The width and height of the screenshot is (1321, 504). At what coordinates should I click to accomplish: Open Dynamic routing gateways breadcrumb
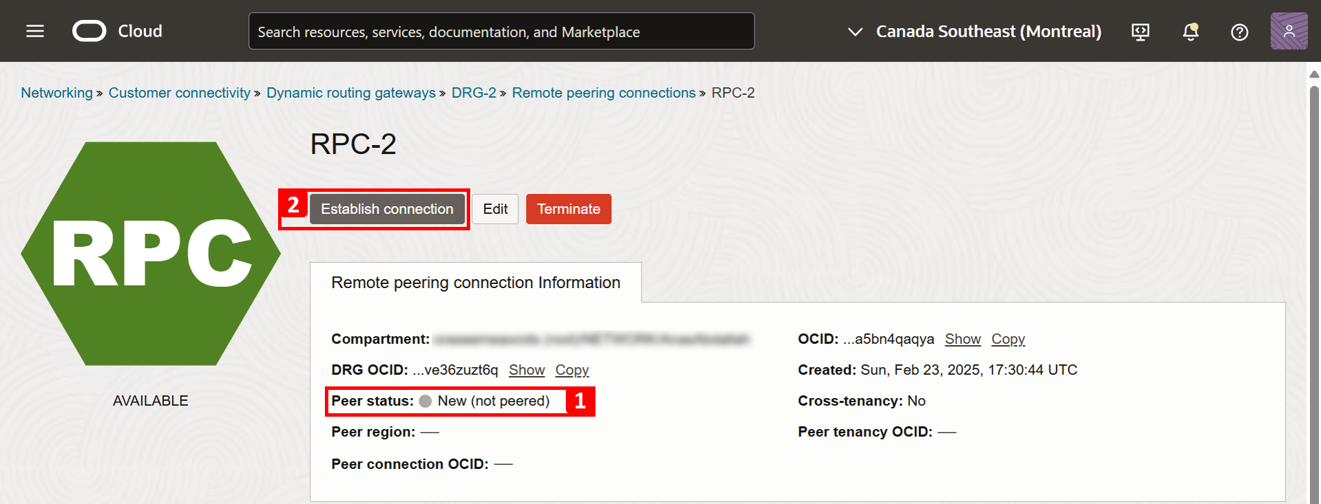(x=351, y=93)
